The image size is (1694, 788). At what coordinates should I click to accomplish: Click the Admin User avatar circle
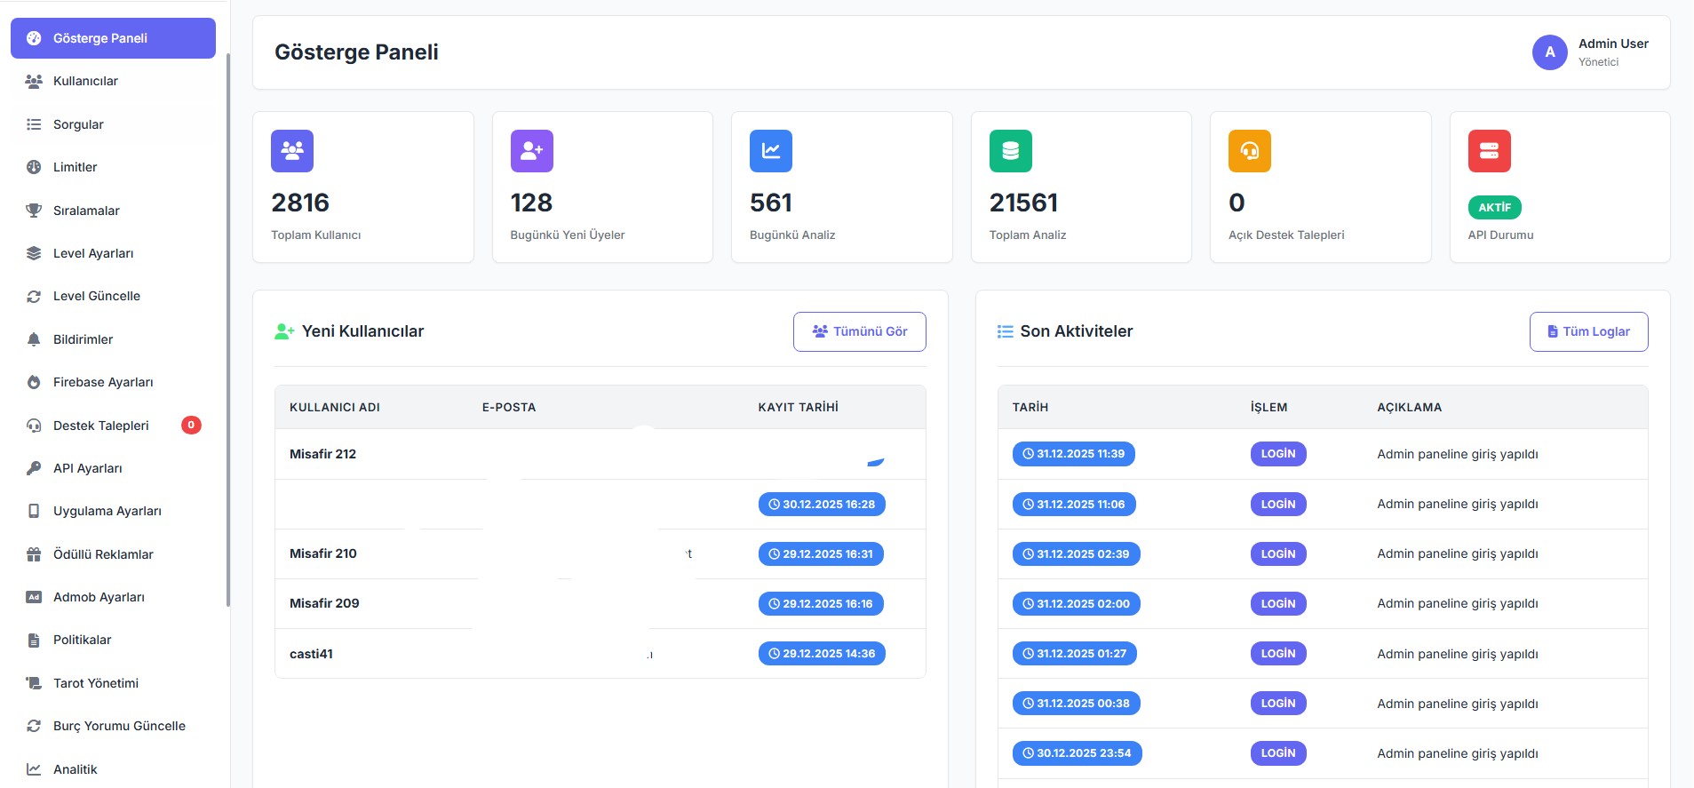pyautogui.click(x=1549, y=52)
